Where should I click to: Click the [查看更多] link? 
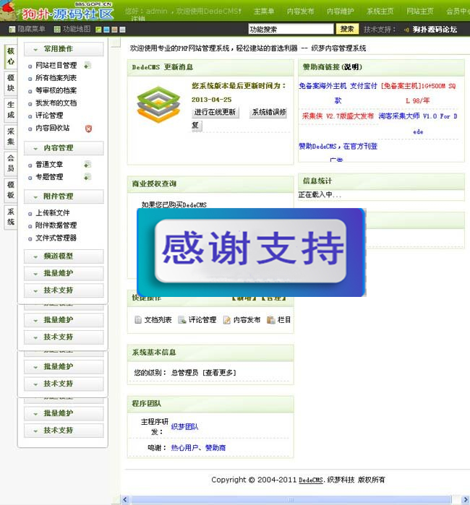220,373
